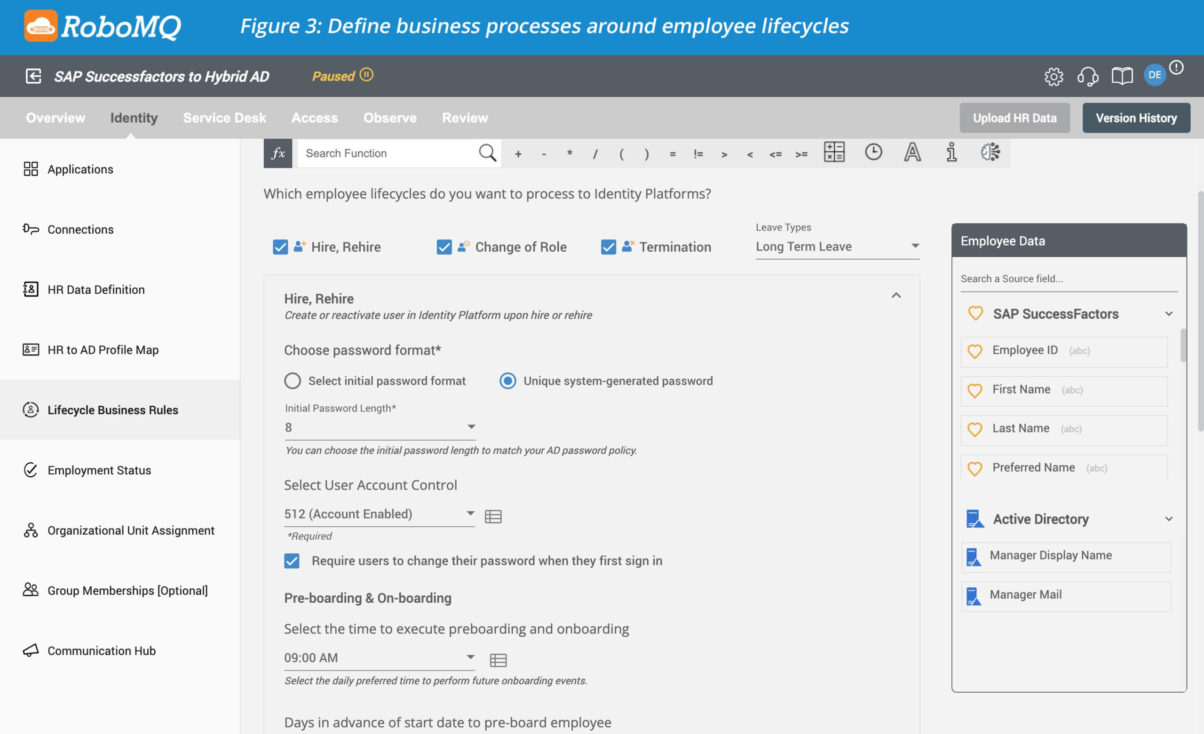Image resolution: width=1204 pixels, height=734 pixels.
Task: Click the headset support icon
Action: pyautogui.click(x=1088, y=76)
